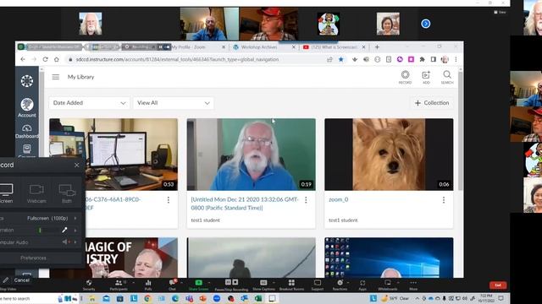Open the Zoom Chat panel
Image resolution: width=542 pixels, height=304 pixels.
pyautogui.click(x=172, y=285)
